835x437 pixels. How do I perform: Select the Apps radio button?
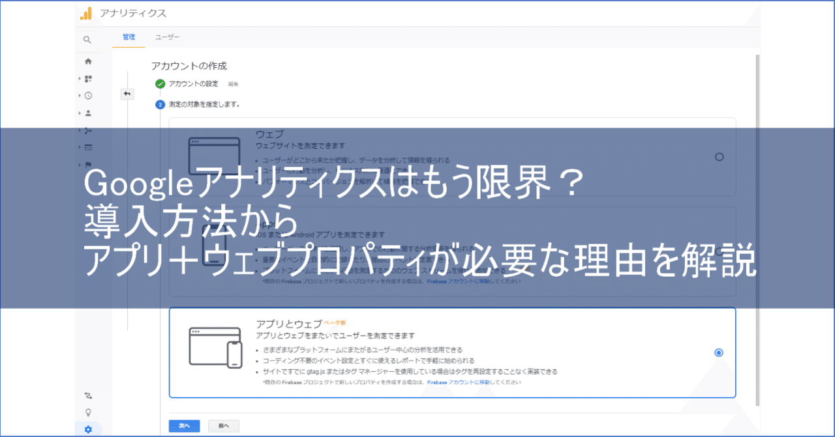[719, 251]
